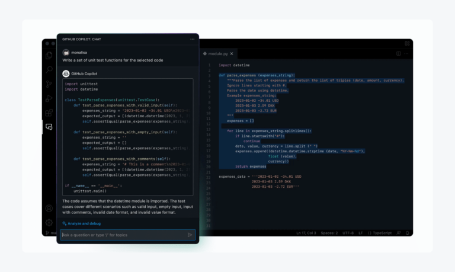Open the Manage gear icon
Viewport: 455px width, 272px height.
tap(49, 222)
